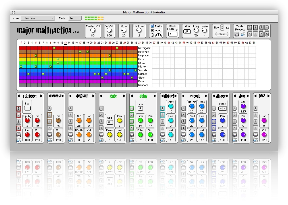Click the Clock Multiply number field

click(172, 34)
